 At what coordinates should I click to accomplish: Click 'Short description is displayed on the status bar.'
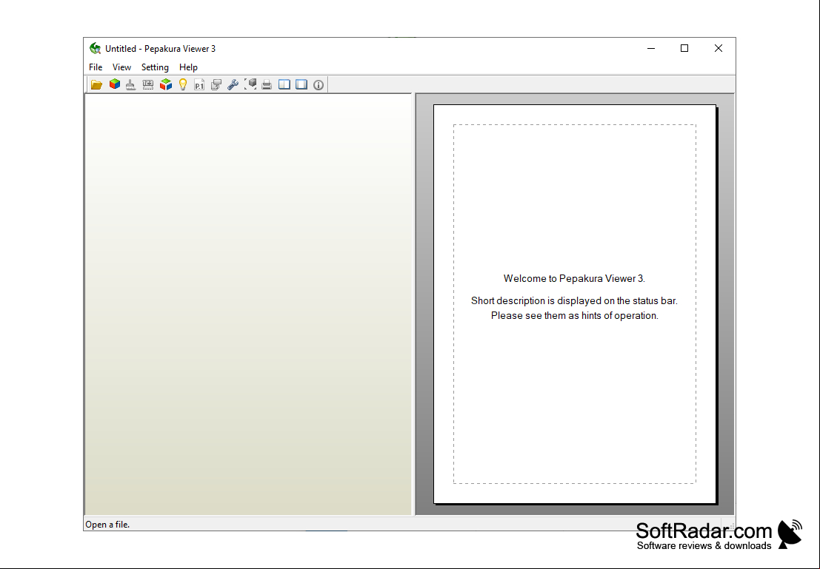pos(574,301)
